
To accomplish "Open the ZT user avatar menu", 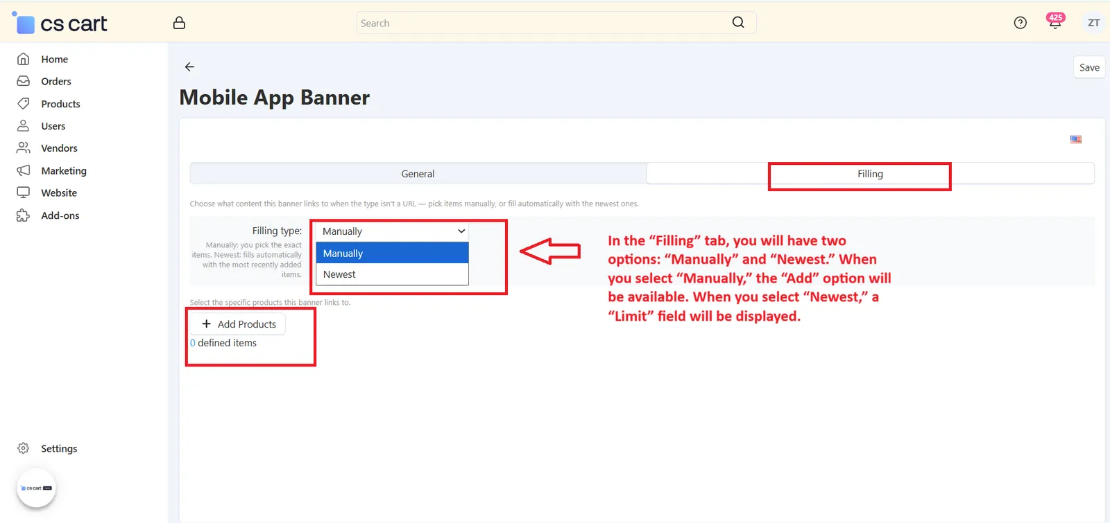I will tap(1093, 23).
